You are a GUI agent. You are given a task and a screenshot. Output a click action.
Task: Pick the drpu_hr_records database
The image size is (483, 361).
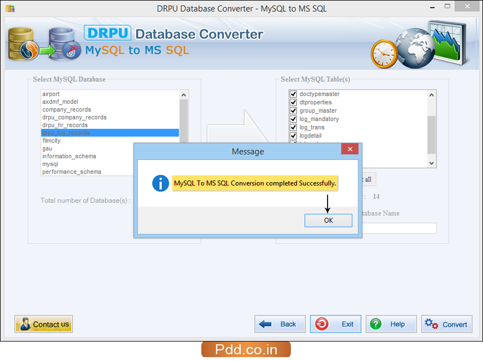click(110, 125)
